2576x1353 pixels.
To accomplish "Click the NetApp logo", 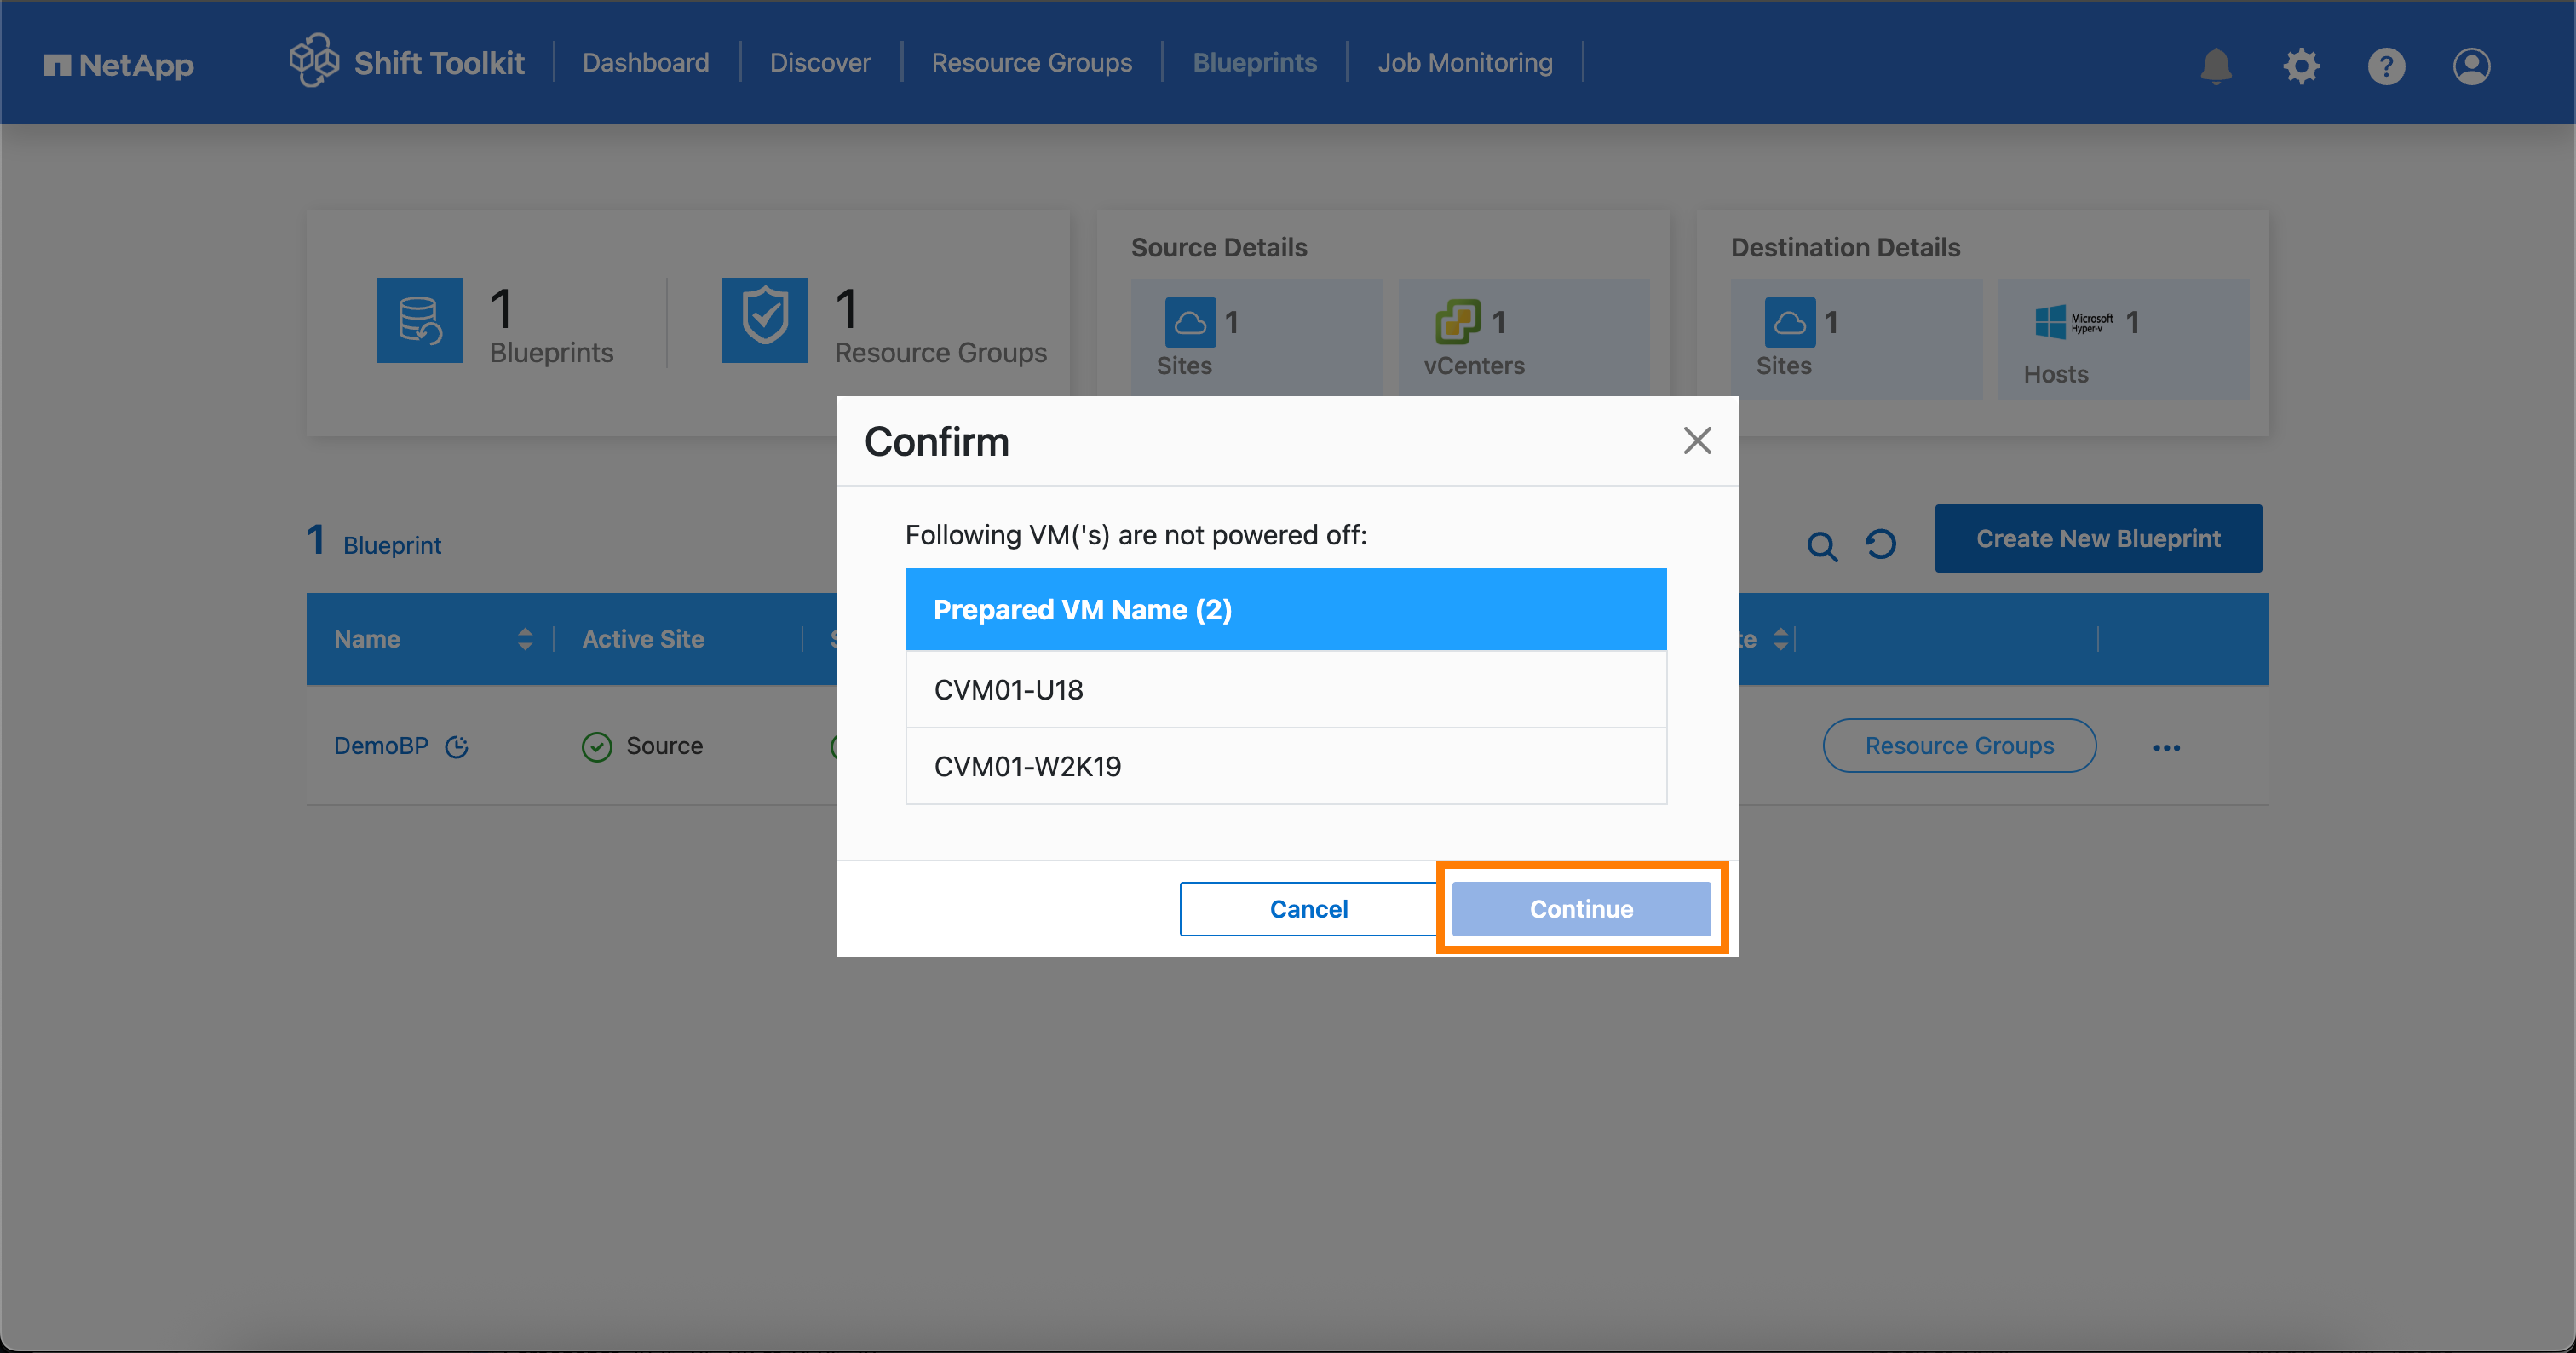I will point(119,65).
